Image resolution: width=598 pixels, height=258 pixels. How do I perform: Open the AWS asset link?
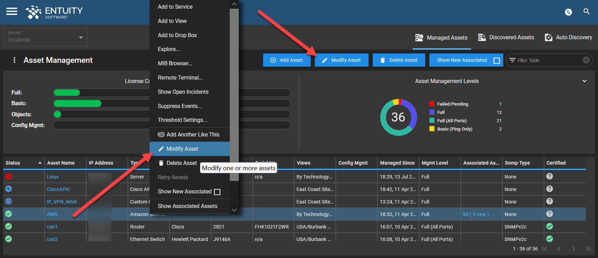(52, 214)
